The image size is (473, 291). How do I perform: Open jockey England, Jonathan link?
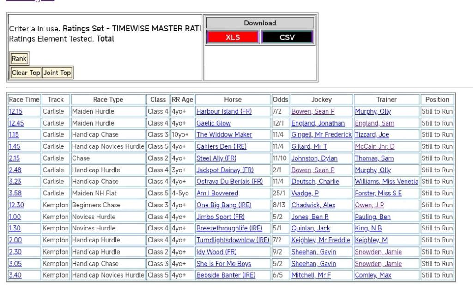(x=318, y=123)
